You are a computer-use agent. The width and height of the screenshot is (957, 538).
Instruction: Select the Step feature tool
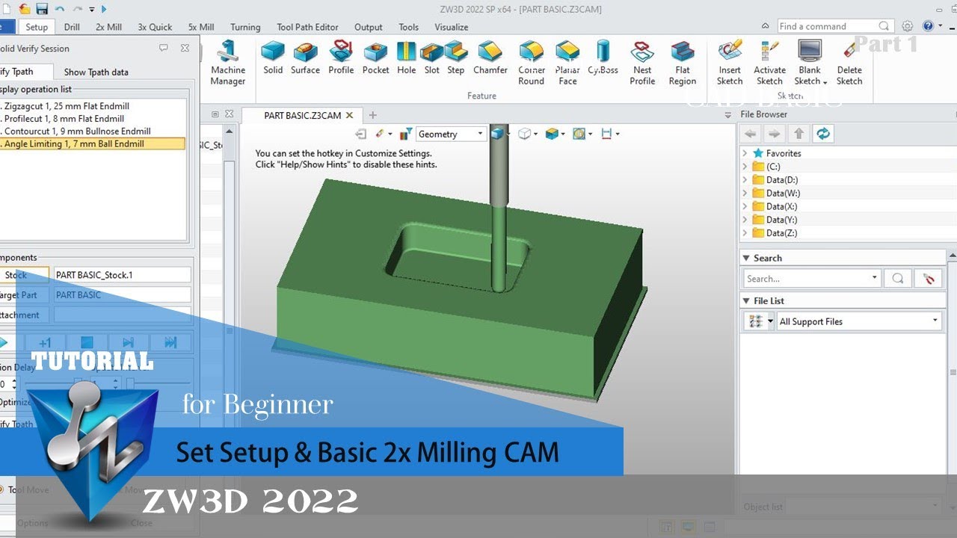pos(455,58)
